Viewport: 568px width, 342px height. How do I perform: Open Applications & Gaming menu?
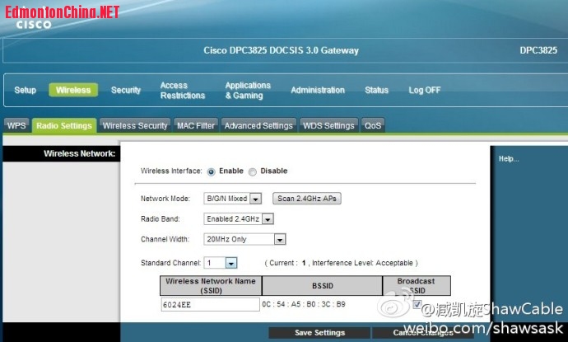248,91
